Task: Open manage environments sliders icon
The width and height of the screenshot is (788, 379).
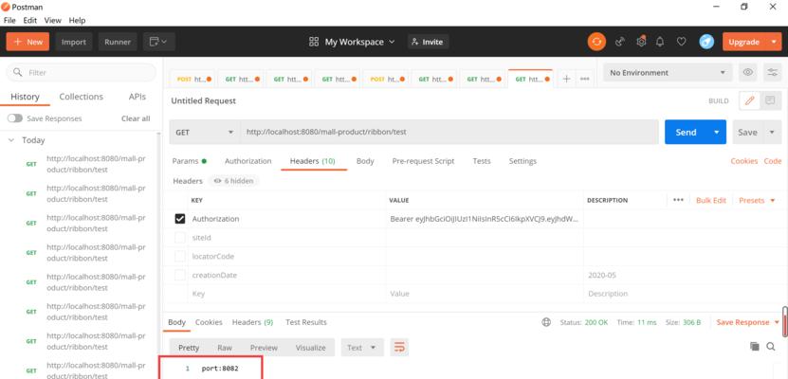Action: [773, 72]
